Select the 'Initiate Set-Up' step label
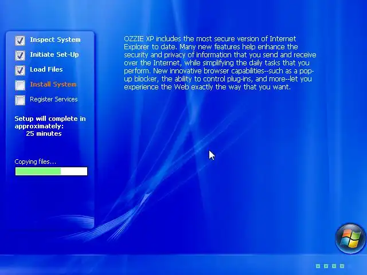 point(54,54)
